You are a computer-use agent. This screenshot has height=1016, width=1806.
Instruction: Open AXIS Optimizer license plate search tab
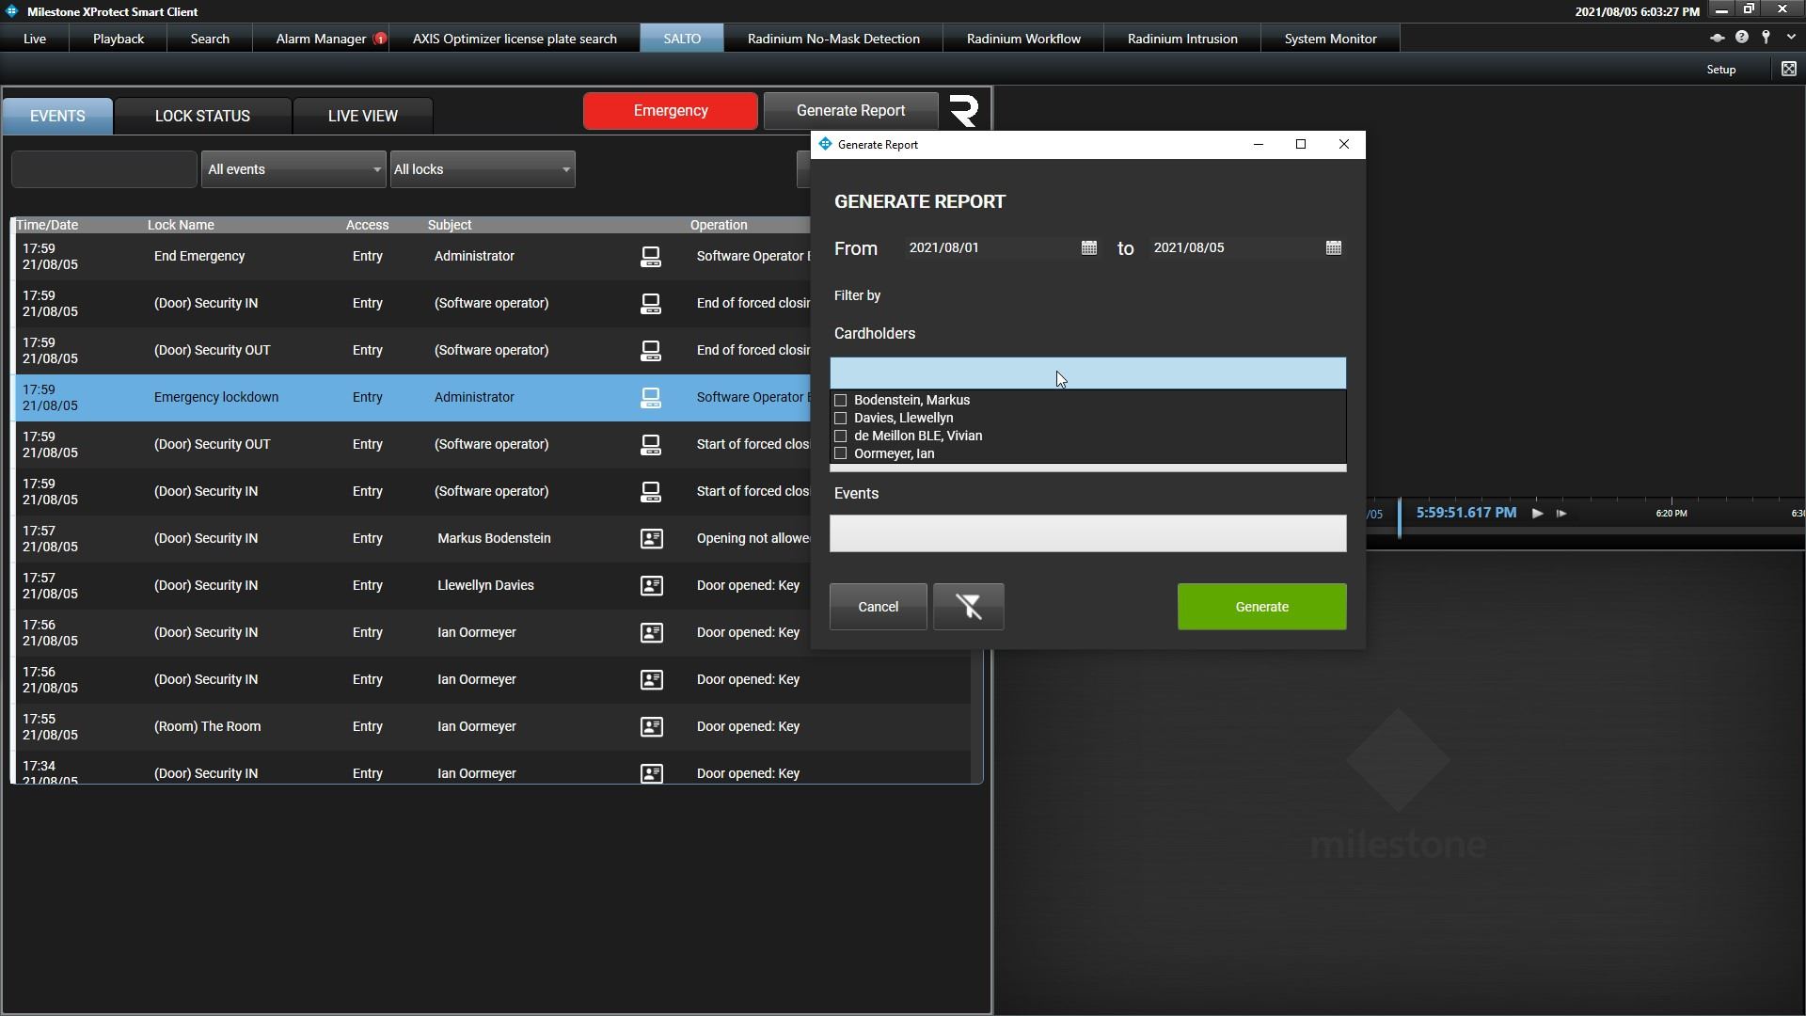[x=515, y=39]
